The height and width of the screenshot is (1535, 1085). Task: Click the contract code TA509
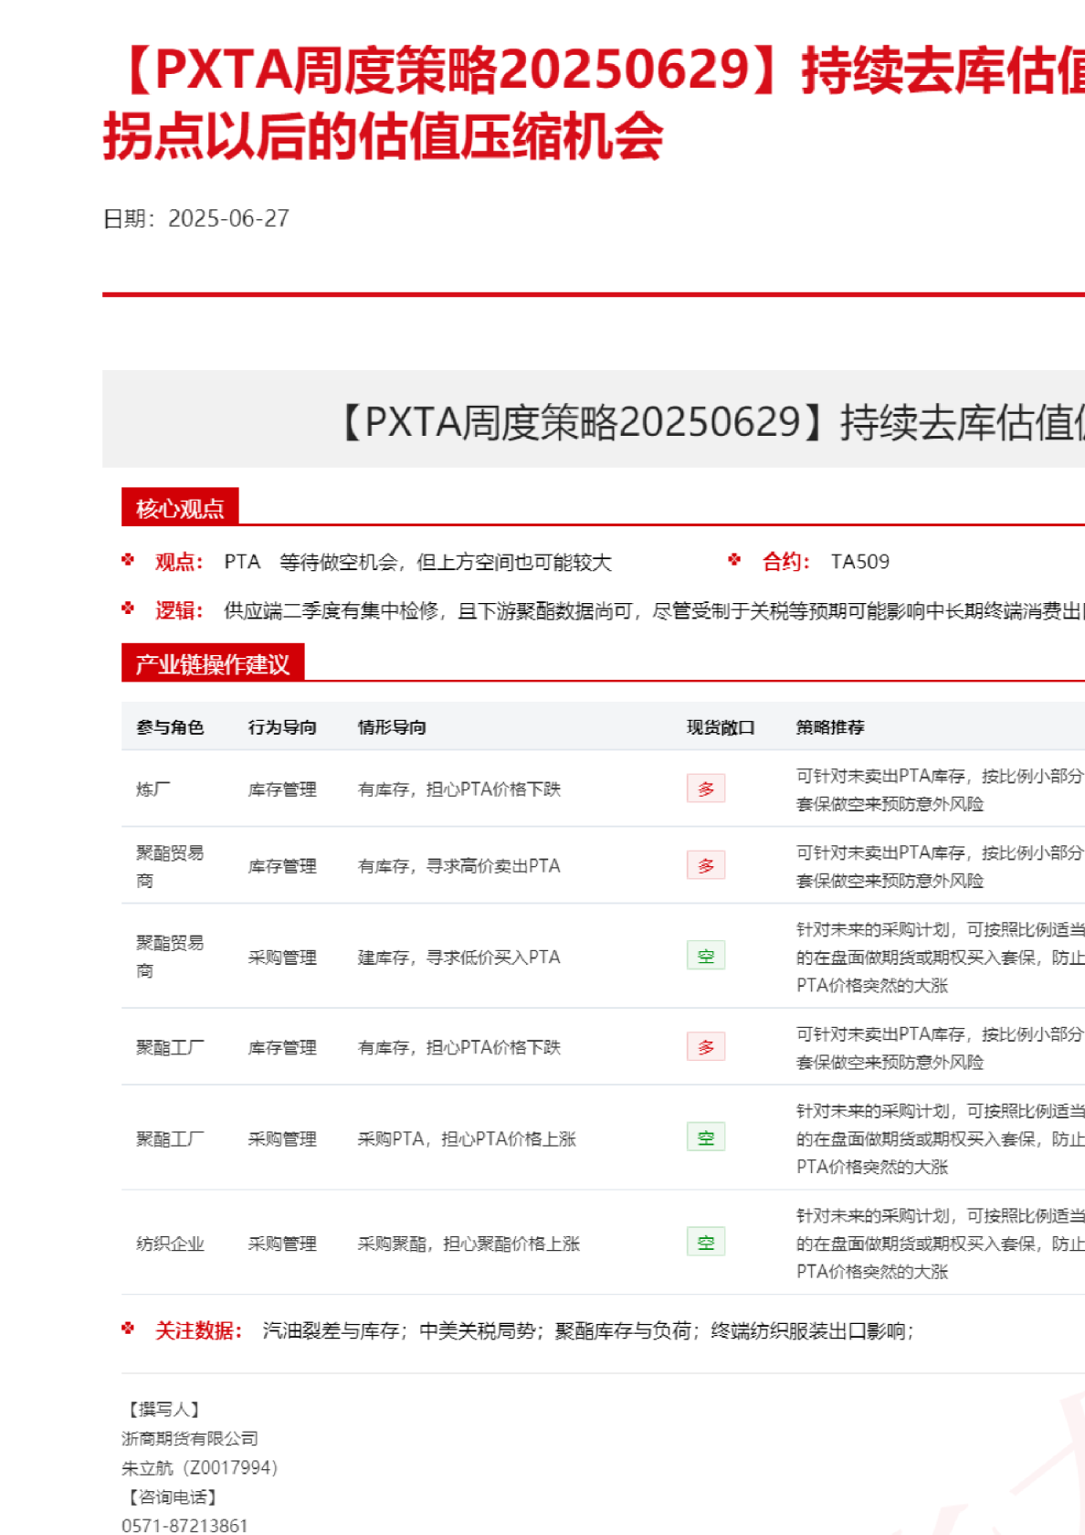(859, 562)
